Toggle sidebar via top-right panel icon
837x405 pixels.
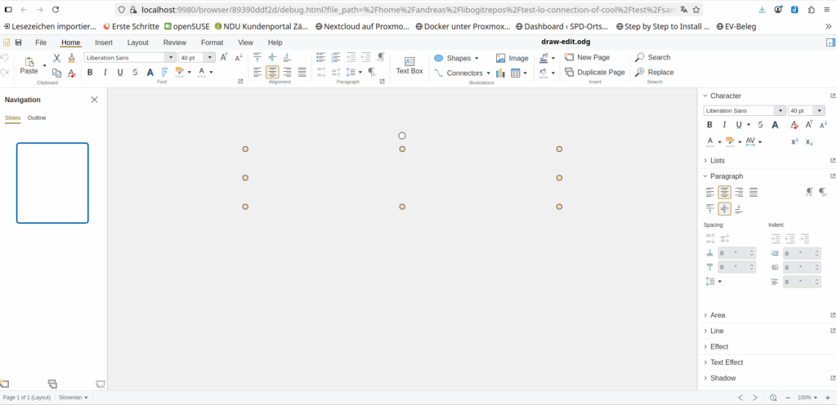[829, 42]
